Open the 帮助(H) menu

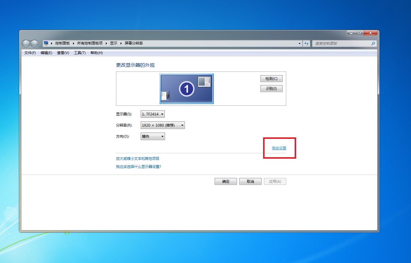point(97,53)
